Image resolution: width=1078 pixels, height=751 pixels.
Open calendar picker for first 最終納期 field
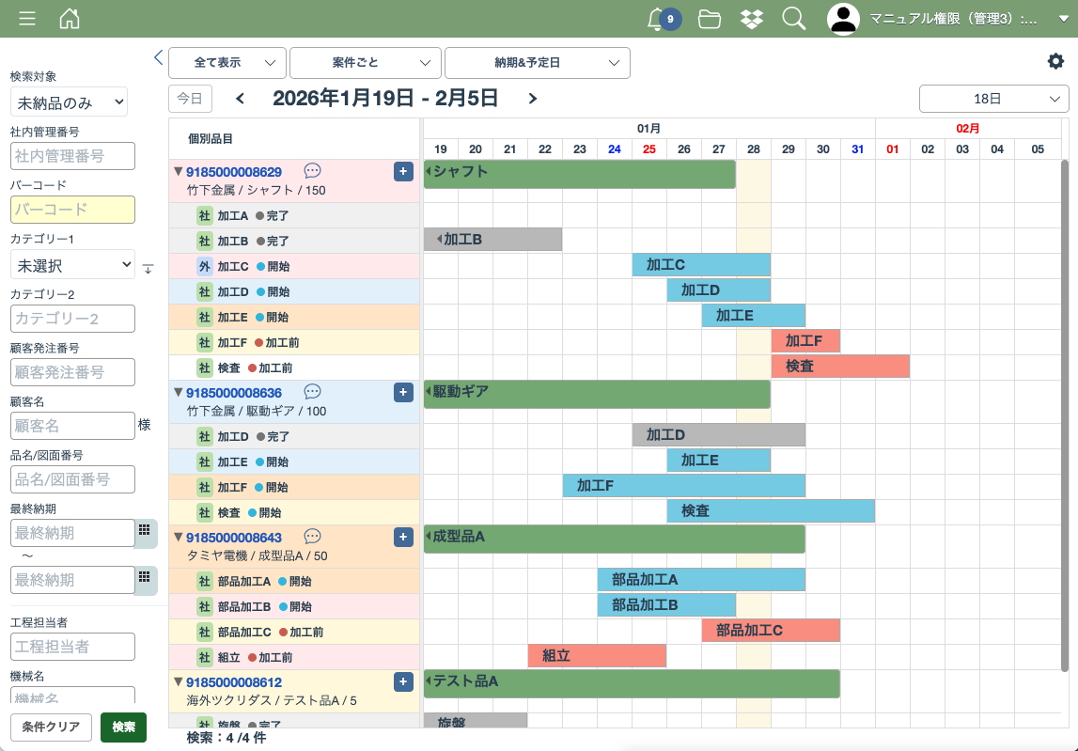point(145,531)
